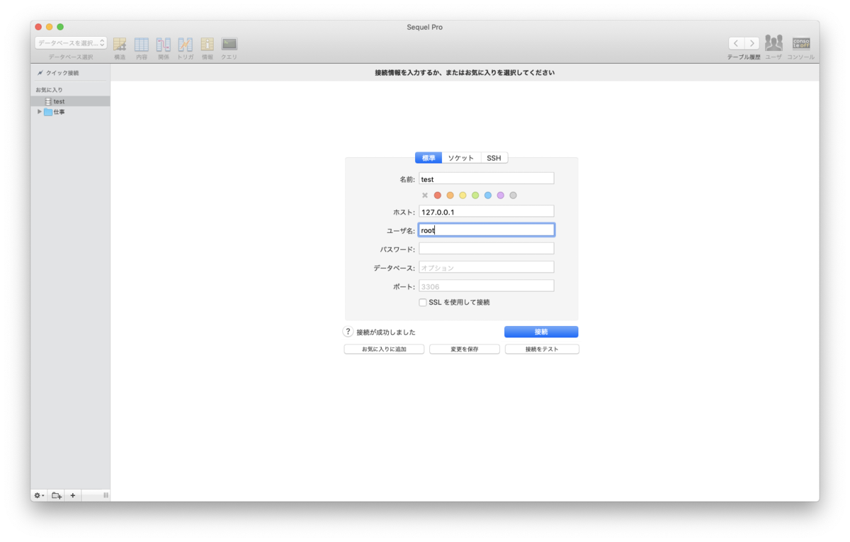Switch to the ソケット (Socket) tab
Image resolution: width=850 pixels, height=542 pixels.
click(461, 158)
